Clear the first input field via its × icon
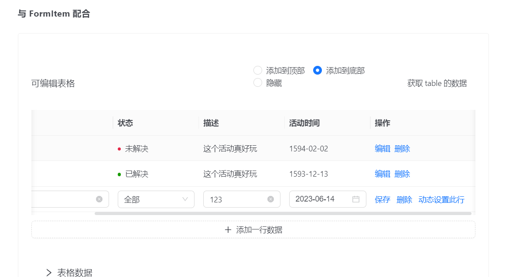 coord(99,199)
